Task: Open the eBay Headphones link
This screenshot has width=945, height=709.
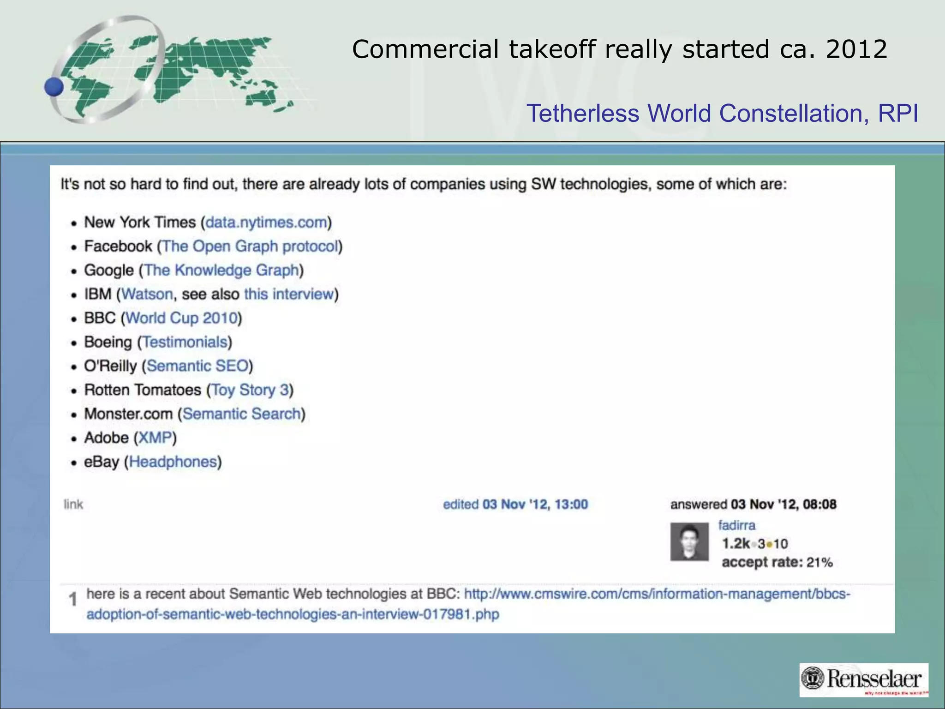Action: pos(173,462)
